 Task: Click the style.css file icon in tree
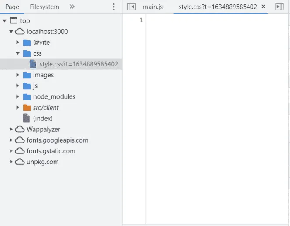[33, 64]
